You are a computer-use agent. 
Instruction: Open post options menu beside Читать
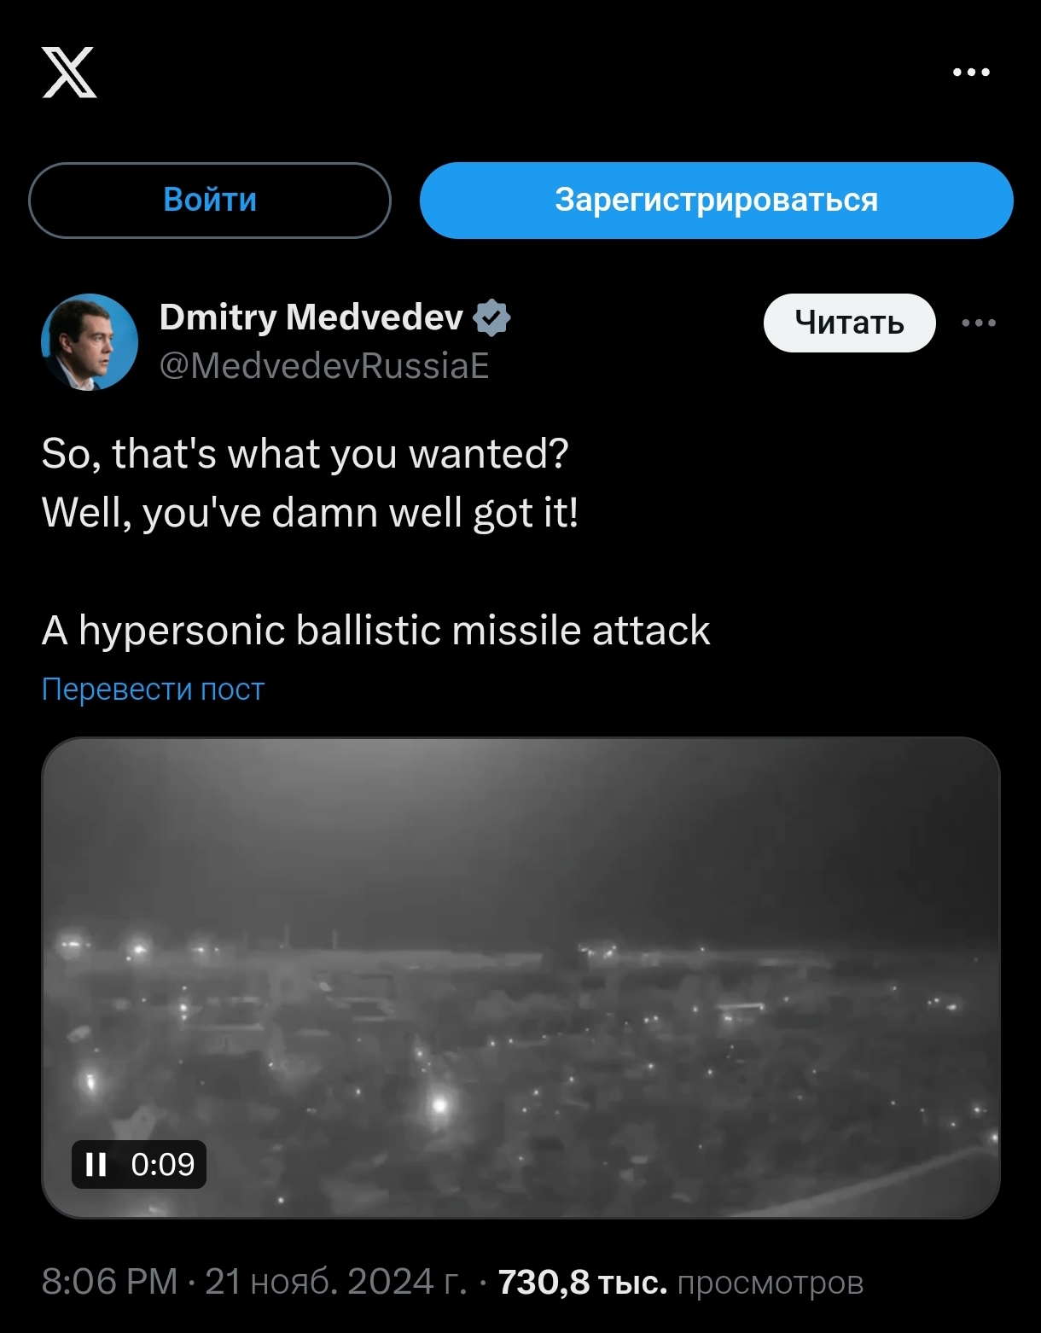click(978, 323)
